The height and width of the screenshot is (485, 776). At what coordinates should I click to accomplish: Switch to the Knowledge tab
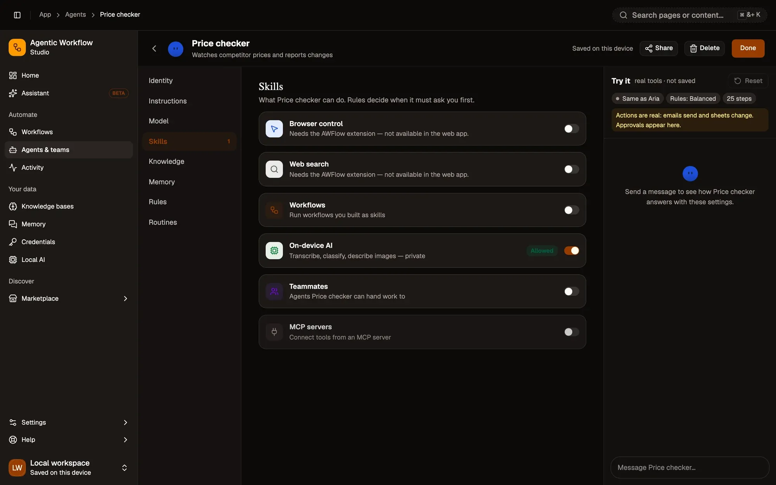tap(189, 161)
